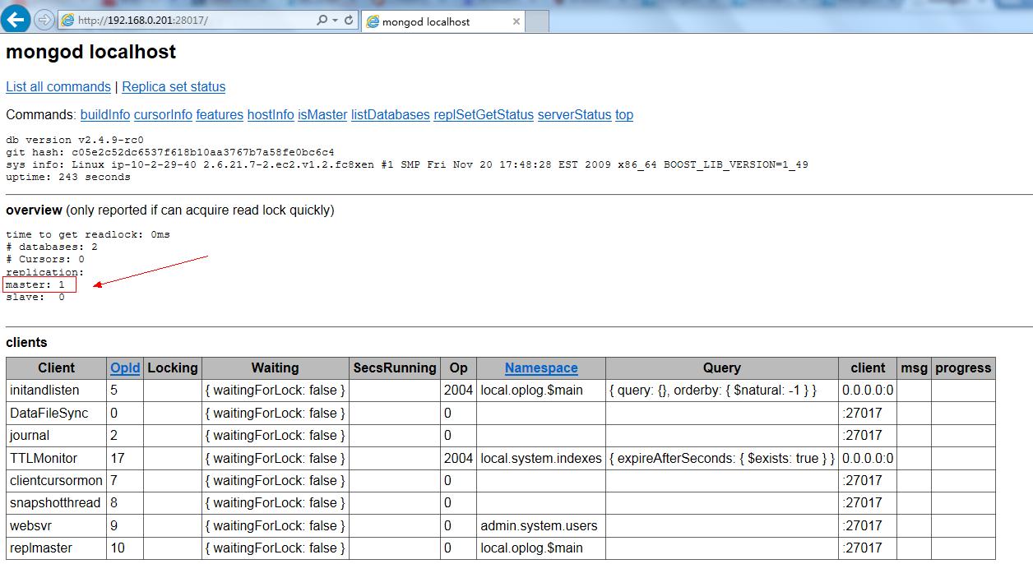Open the serverStatus command link

[x=575, y=114]
